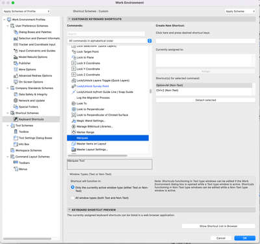Collapse Company Standards Schemes group
260x244 pixels.
tap(8, 88)
